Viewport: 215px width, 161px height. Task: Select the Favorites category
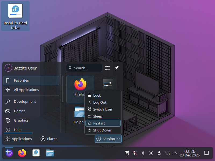(31, 80)
